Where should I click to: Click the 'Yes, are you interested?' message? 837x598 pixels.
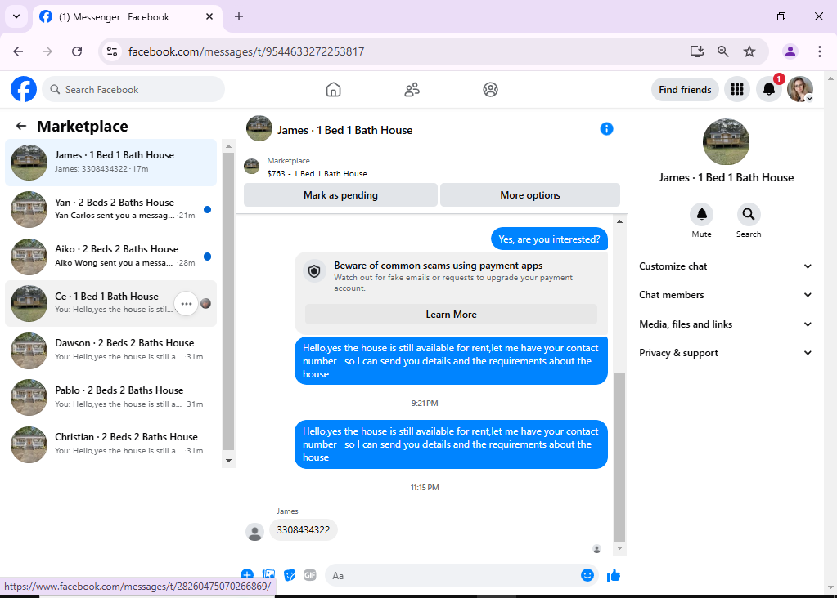click(x=549, y=239)
